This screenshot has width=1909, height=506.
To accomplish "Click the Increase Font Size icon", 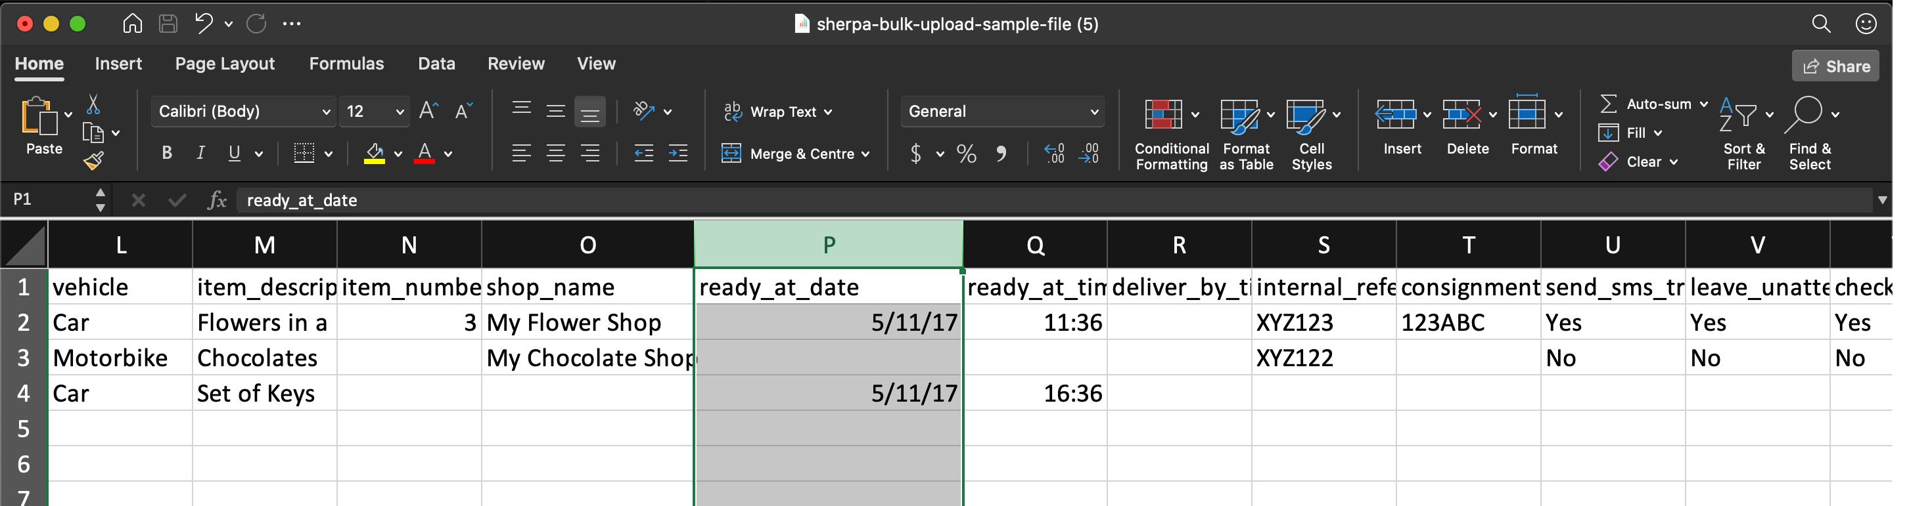I will point(428,111).
